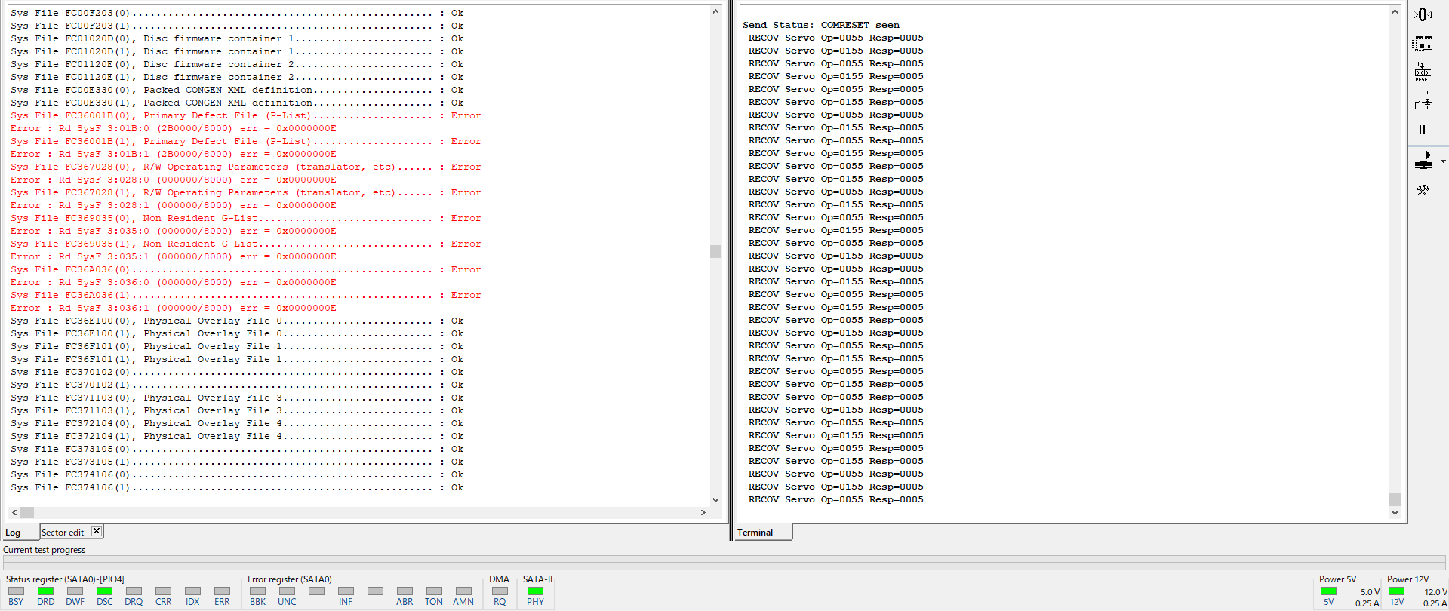
Task: Click the controller board card icon
Action: [x=1423, y=44]
